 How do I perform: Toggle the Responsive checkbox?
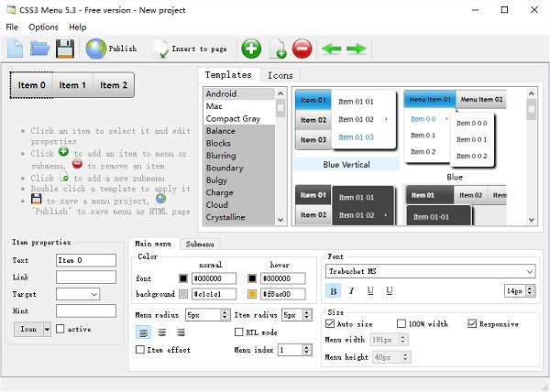(x=473, y=323)
